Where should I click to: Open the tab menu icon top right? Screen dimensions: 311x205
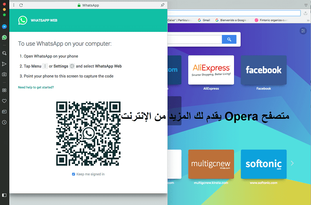(x=306, y=5)
